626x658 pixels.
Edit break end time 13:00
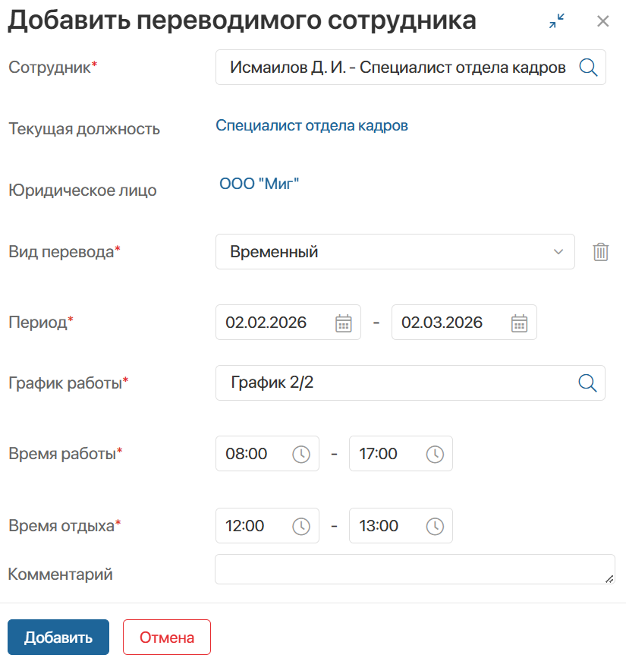pos(401,526)
